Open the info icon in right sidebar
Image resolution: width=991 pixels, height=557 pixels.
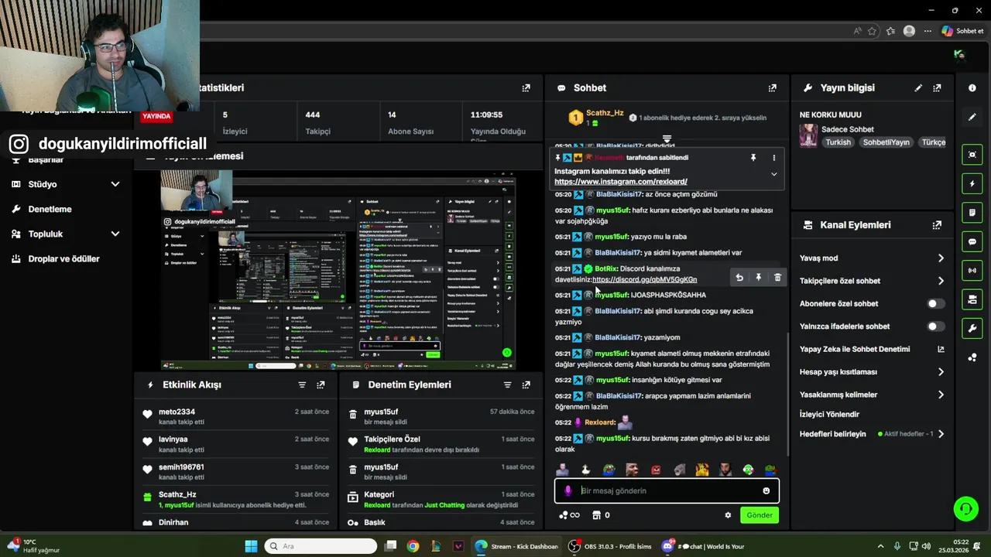pos(972,88)
